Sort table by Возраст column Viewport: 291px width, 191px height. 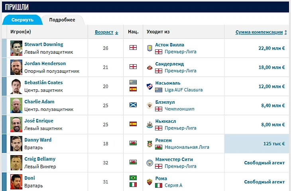(106, 32)
